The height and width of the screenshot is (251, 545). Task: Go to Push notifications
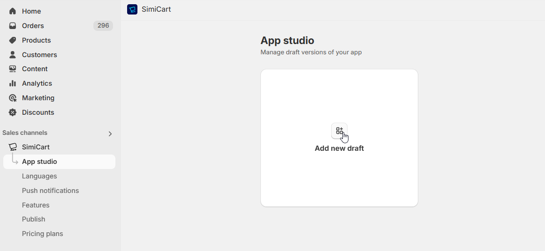click(50, 191)
